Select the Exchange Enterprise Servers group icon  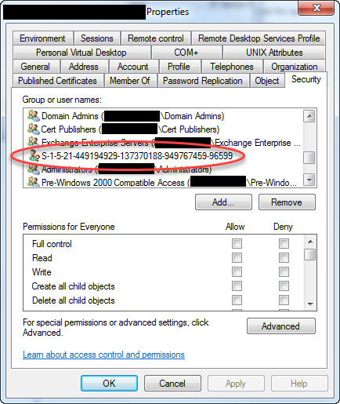34,142
